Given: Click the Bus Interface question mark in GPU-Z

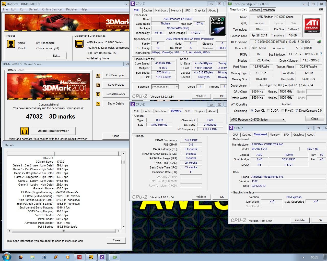Looking at the screenshot, I should coord(321,54).
